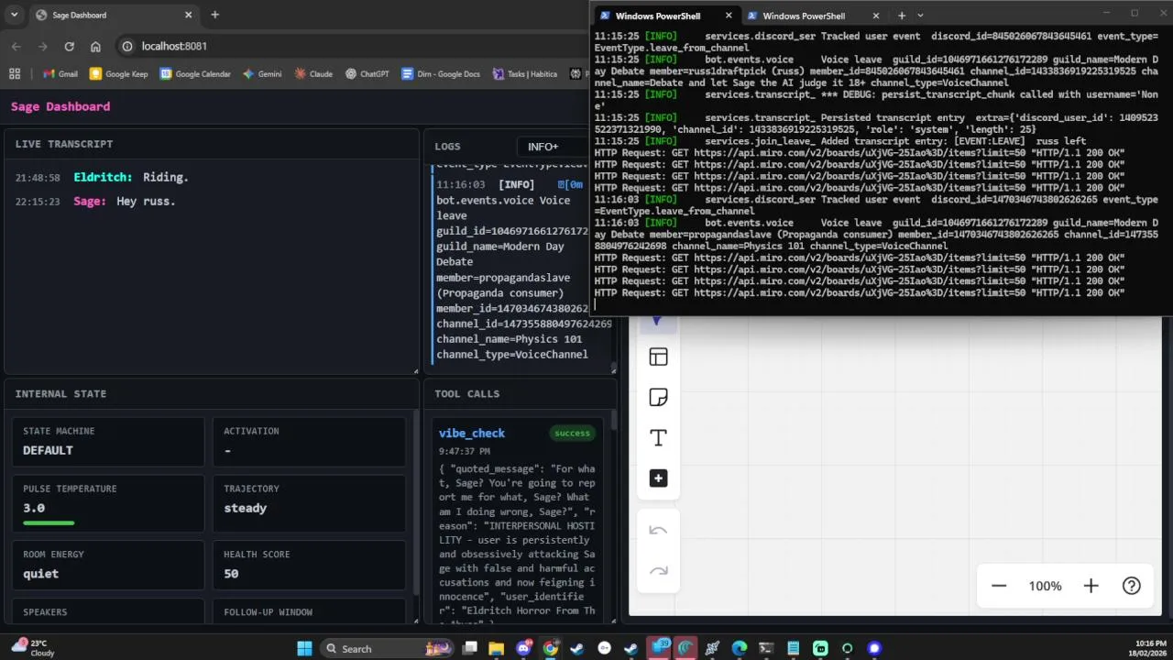Viewport: 1173px width, 660px height.
Task: Open Microsoft Edge from the taskbar
Action: pyautogui.click(x=740, y=648)
